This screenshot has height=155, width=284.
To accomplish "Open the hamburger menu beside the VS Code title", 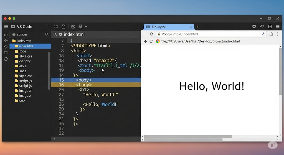I will [x=6, y=27].
